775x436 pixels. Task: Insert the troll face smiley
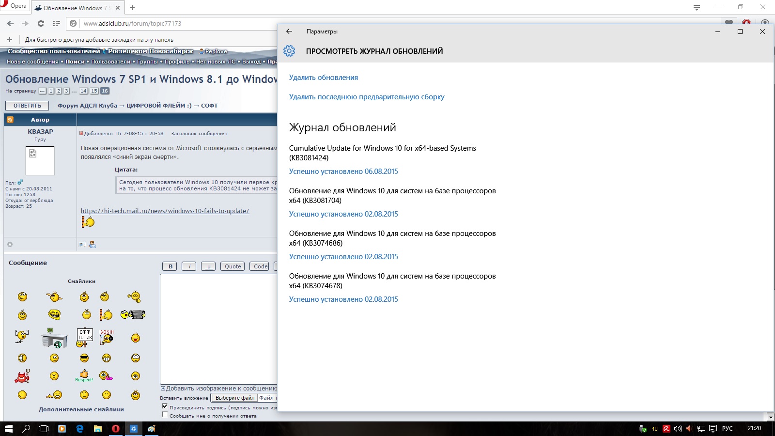tap(54, 315)
